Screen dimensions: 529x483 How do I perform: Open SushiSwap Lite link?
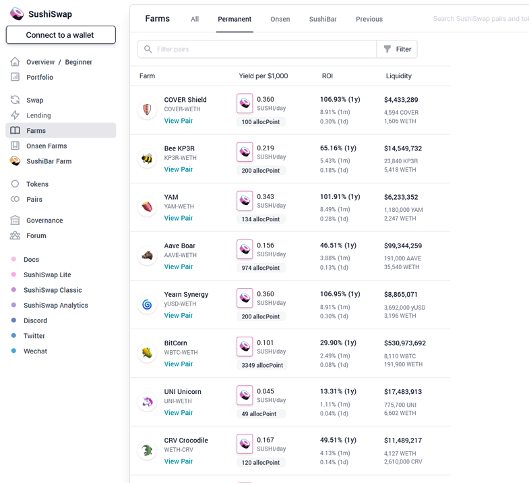(47, 275)
